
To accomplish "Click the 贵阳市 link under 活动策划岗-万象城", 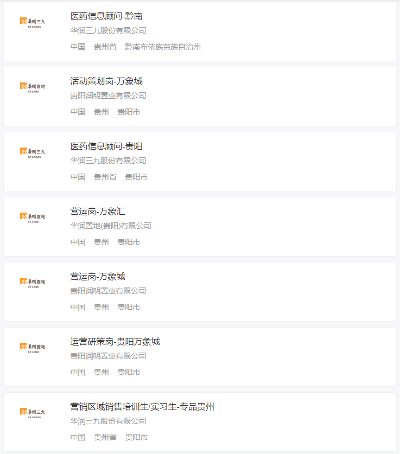I will point(128,112).
